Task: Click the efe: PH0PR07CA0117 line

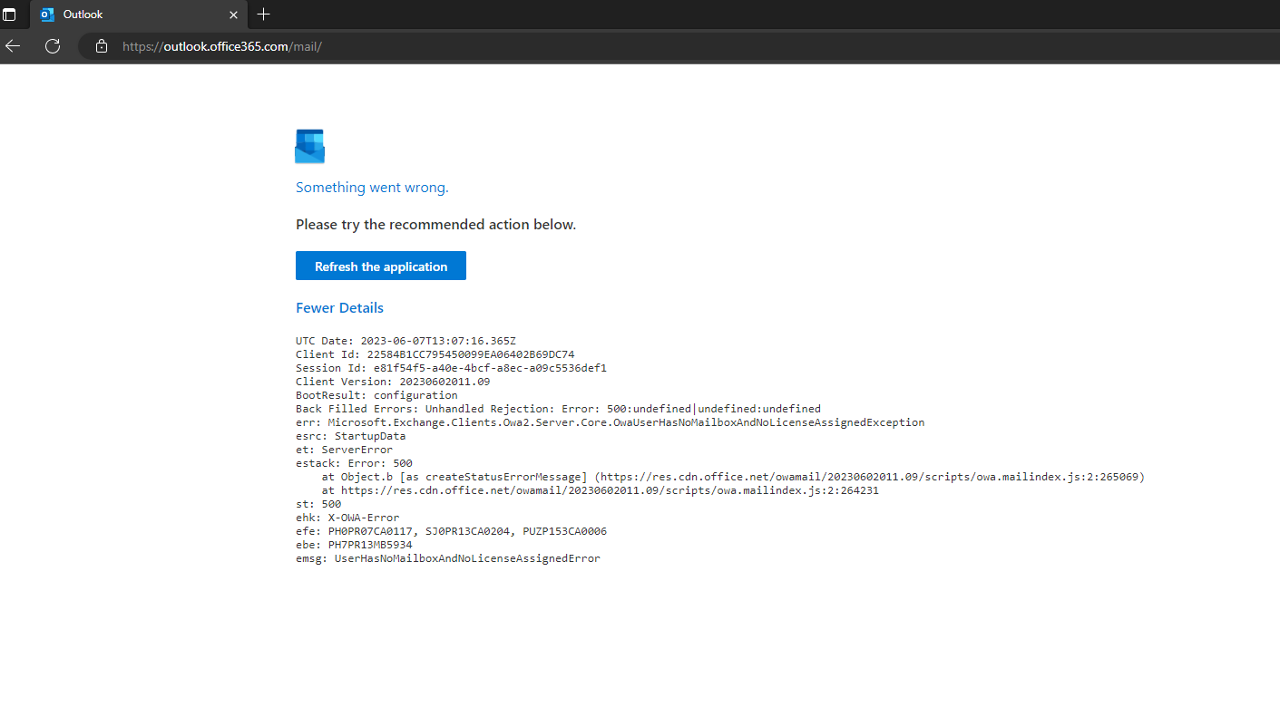Action: [451, 531]
